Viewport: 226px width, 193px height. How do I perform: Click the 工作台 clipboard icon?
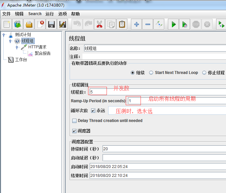(x=11, y=60)
